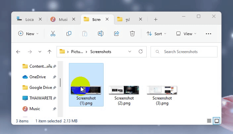Open the See more three-dots menu
233x134 pixels.
coord(209,34)
